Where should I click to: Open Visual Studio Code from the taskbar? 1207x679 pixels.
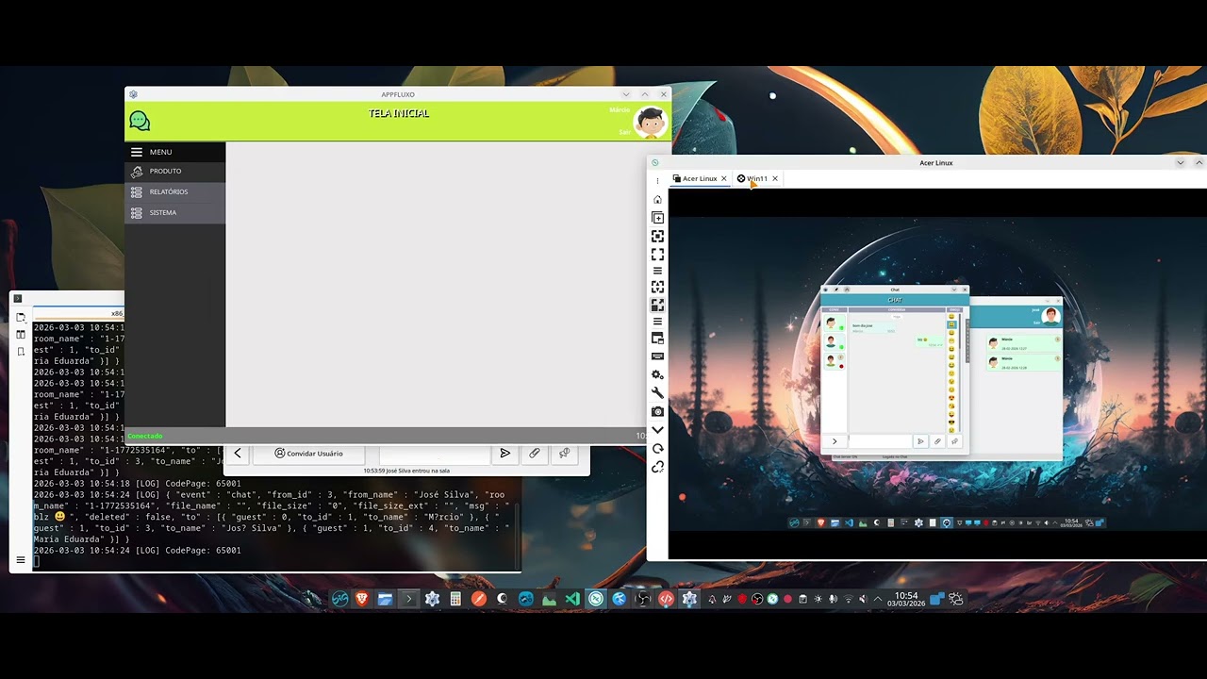coord(572,599)
